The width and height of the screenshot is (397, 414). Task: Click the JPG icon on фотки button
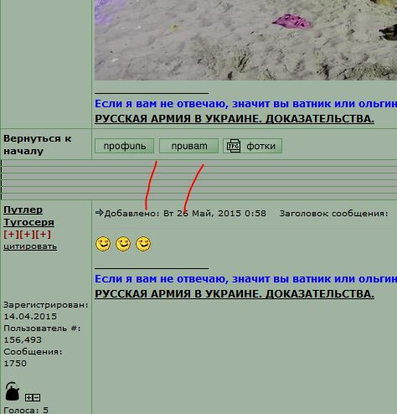coord(234,146)
